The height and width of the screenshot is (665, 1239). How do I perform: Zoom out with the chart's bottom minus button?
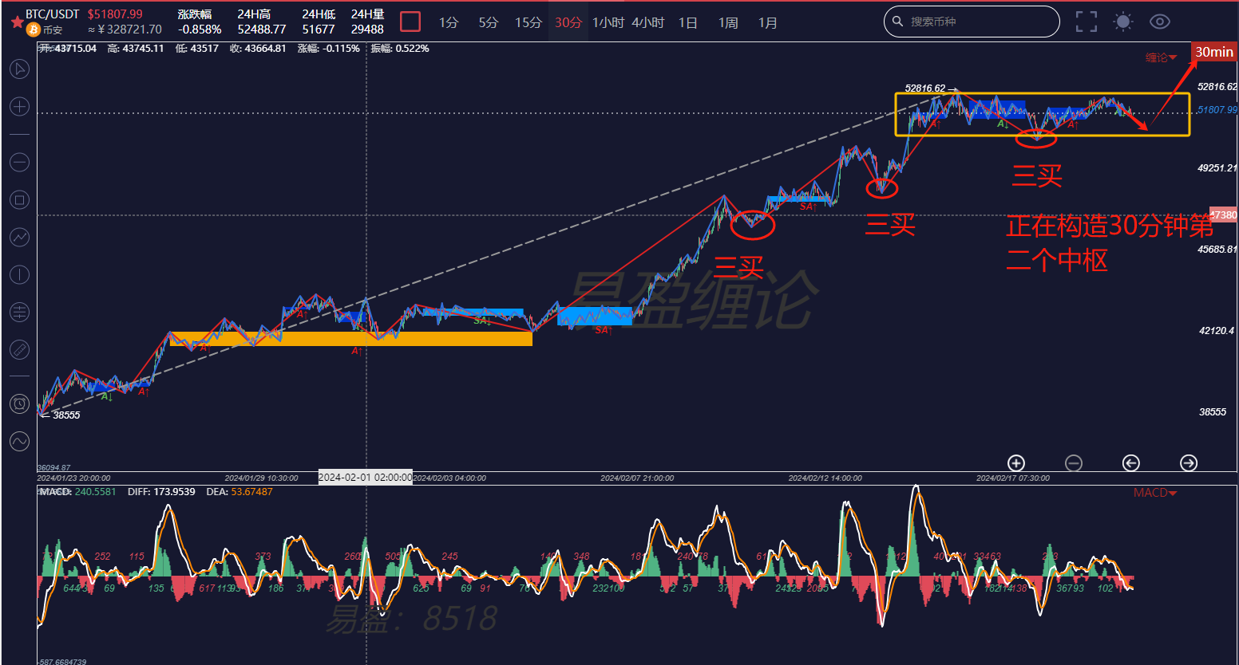coord(1074,463)
